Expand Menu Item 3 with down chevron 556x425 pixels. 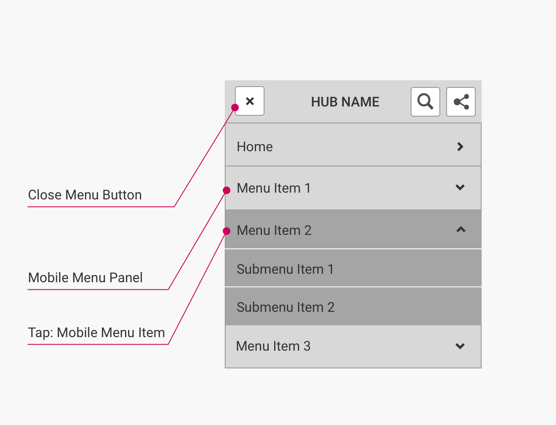461,346
